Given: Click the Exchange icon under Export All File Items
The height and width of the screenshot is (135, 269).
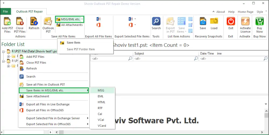Looking at the screenshot, I should (x=98, y=19).
